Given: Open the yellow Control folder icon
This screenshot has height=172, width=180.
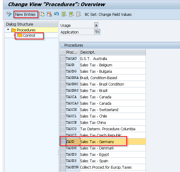Looking at the screenshot, I should [20, 35].
